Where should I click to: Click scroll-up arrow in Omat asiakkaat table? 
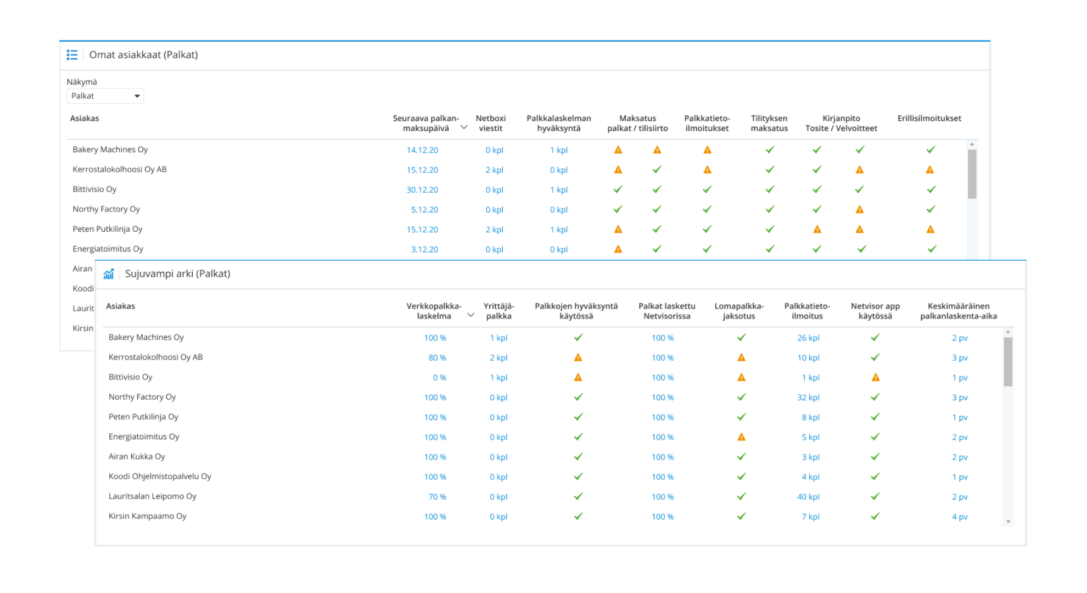(x=972, y=144)
